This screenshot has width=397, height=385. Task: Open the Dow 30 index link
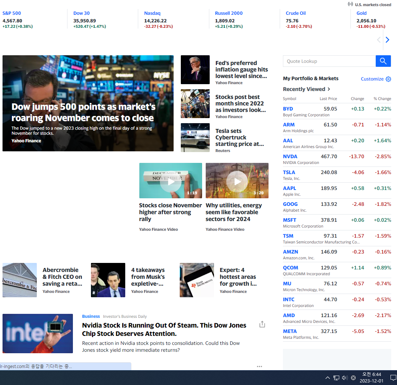pyautogui.click(x=82, y=13)
